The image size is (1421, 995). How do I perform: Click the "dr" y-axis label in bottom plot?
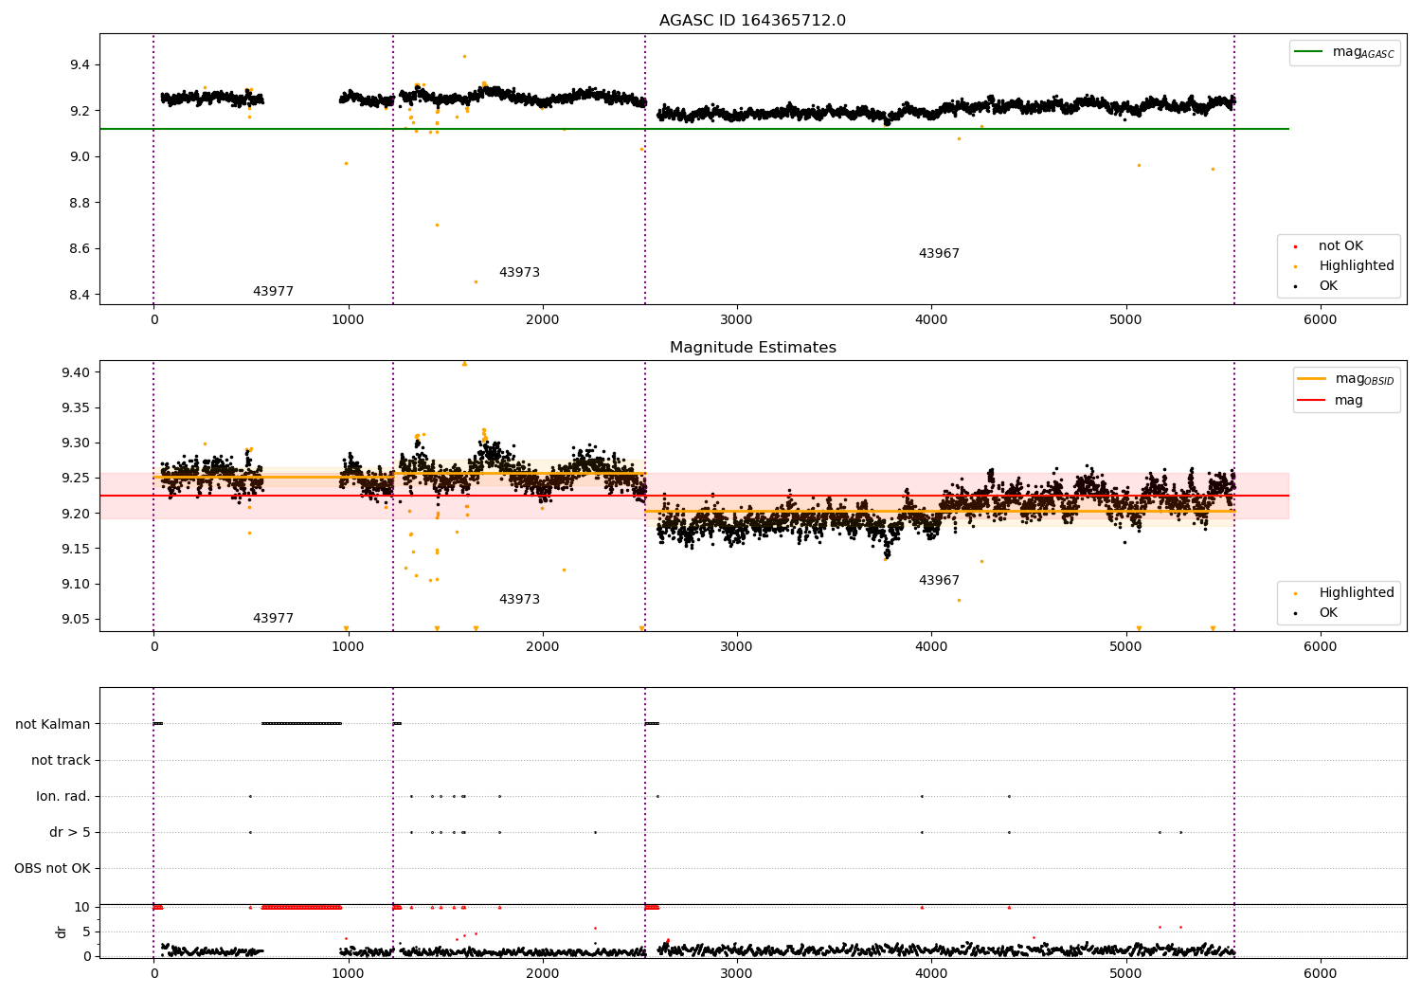[x=62, y=932]
